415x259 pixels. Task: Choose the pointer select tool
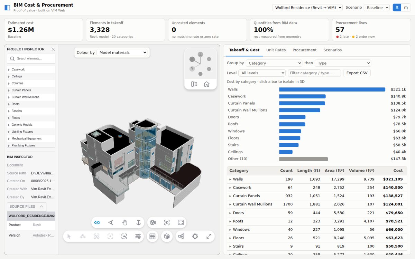pos(69,236)
